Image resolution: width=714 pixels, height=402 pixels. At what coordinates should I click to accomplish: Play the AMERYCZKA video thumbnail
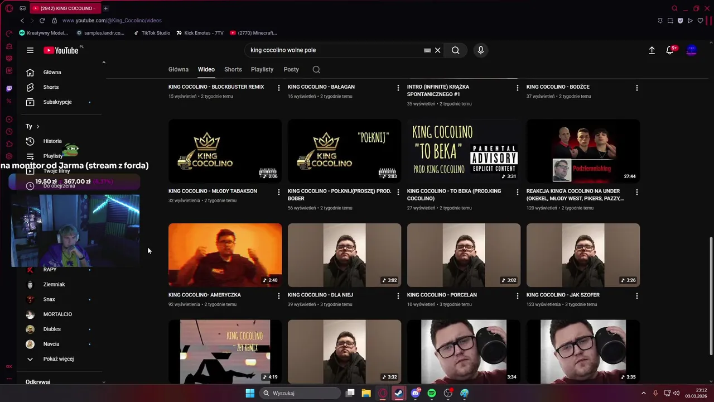pyautogui.click(x=225, y=255)
